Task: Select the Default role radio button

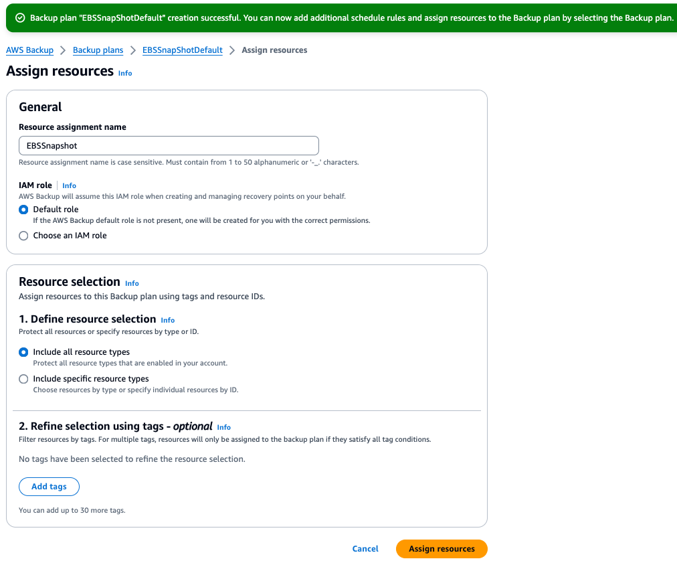Action: [23, 209]
